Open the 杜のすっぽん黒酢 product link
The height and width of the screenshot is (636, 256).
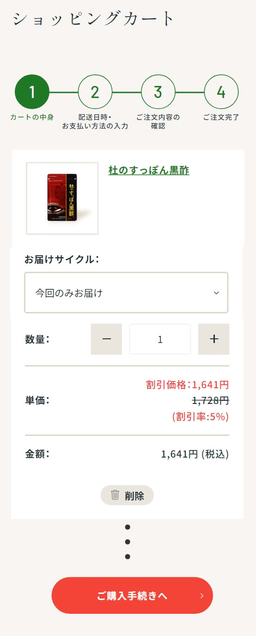click(x=149, y=171)
